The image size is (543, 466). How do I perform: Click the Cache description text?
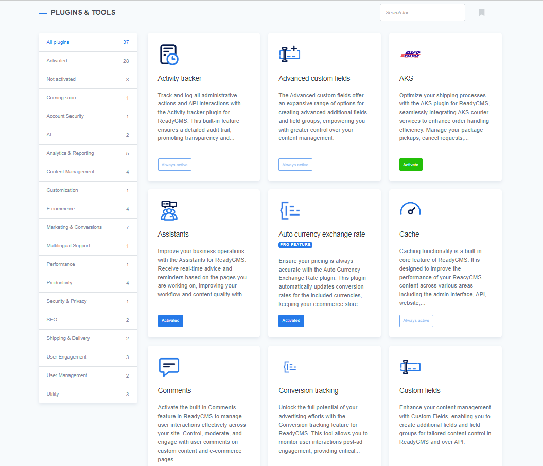(x=443, y=277)
